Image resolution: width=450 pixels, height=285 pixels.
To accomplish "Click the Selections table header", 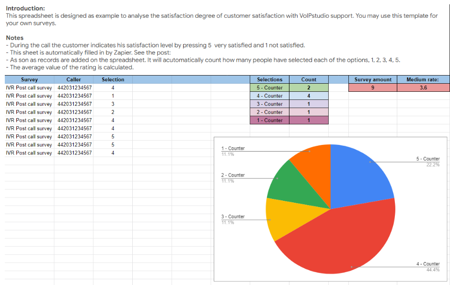I will (x=269, y=79).
